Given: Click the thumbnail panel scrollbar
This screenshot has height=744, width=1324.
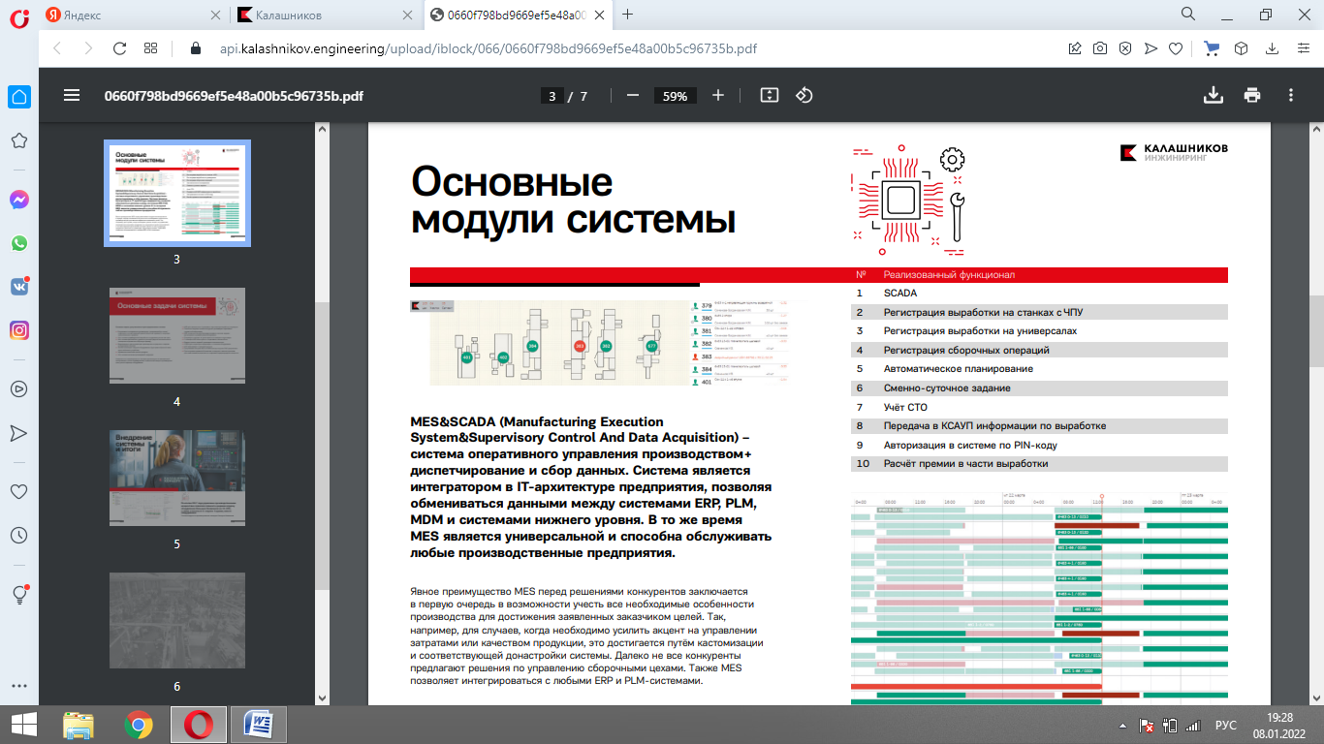Looking at the screenshot, I should click(x=323, y=446).
